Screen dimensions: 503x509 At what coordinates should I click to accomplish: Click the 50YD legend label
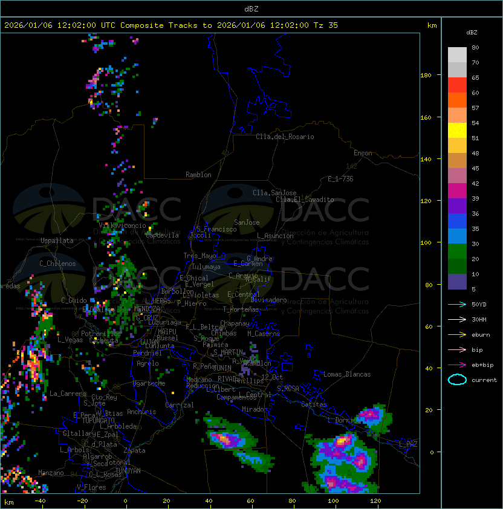click(479, 305)
